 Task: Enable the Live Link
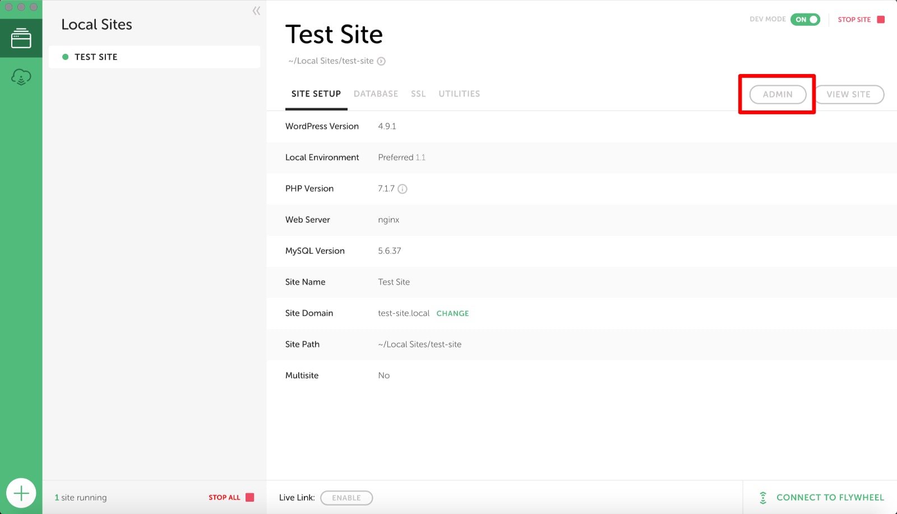(x=346, y=498)
